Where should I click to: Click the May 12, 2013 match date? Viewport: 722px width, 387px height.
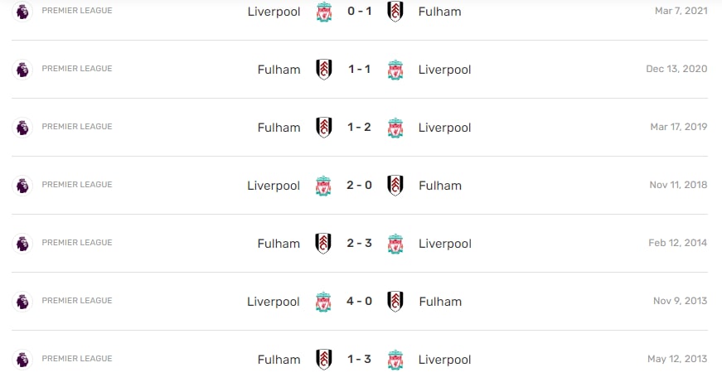[x=677, y=359]
